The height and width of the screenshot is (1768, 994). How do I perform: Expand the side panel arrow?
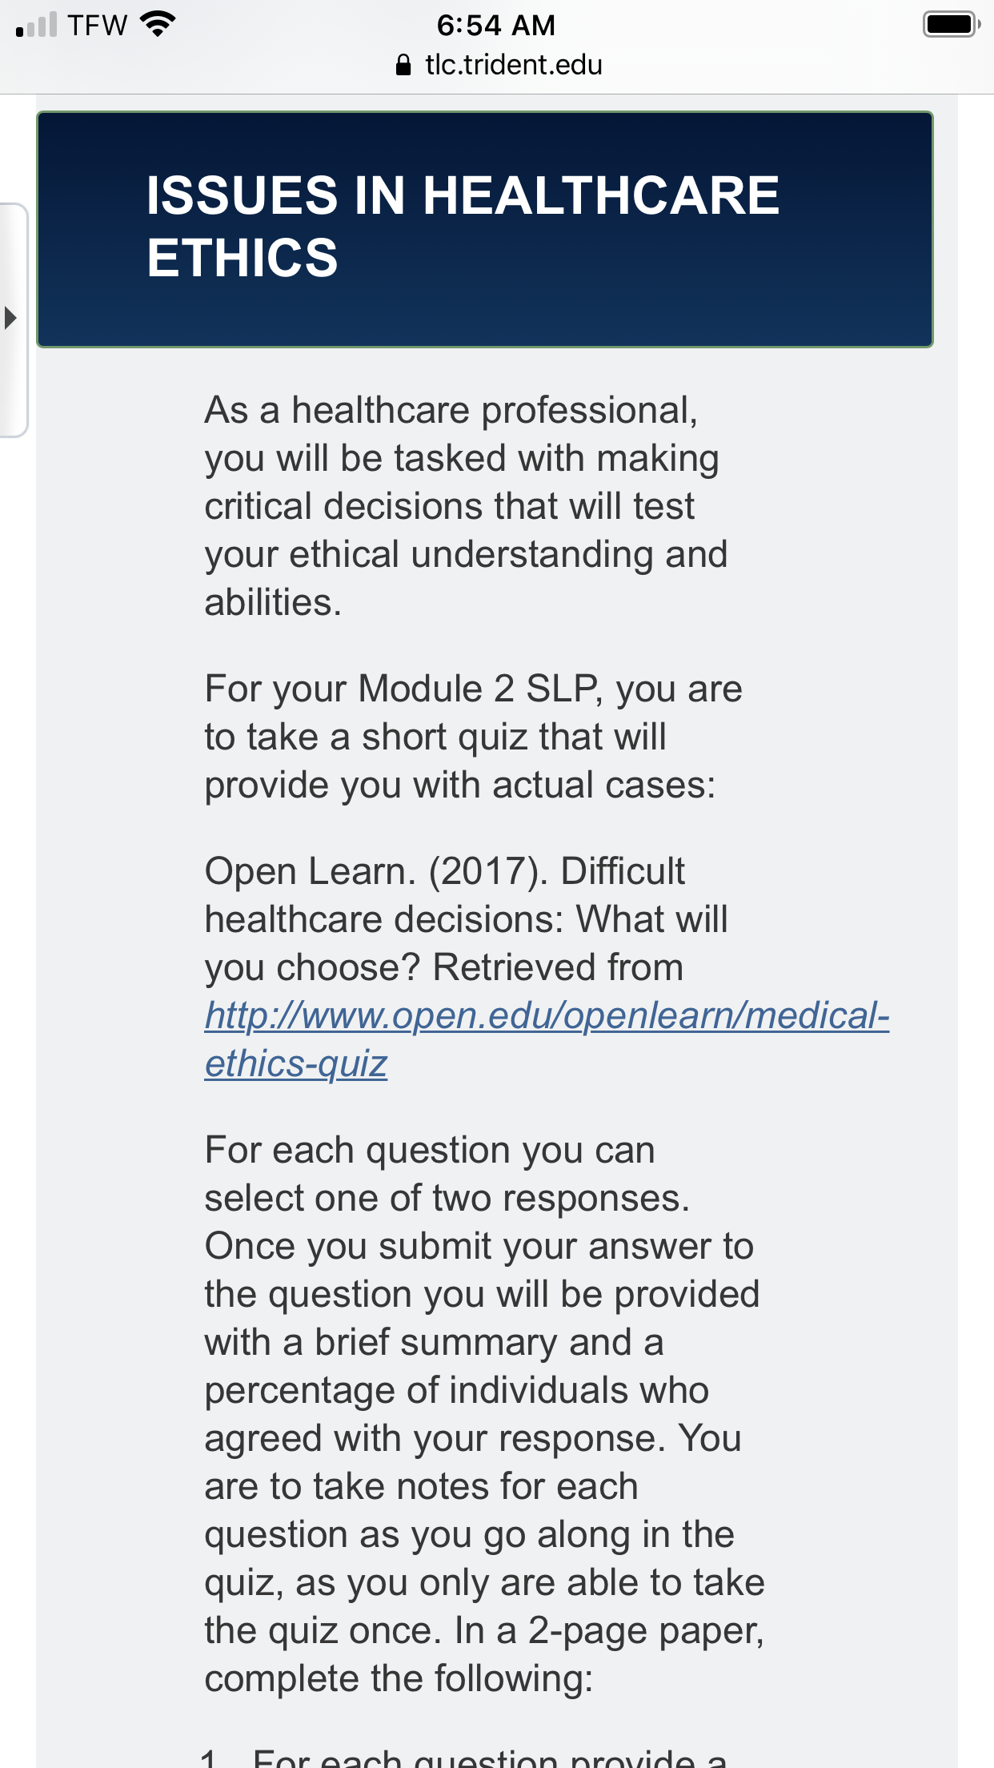(10, 318)
